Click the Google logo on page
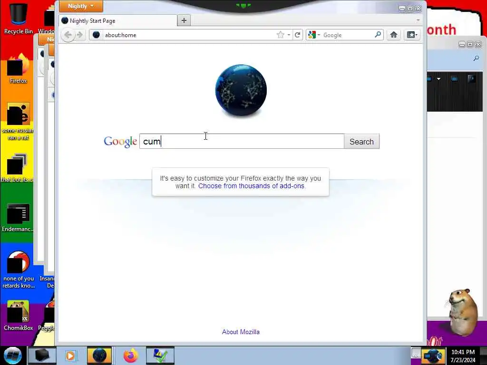 click(x=120, y=142)
